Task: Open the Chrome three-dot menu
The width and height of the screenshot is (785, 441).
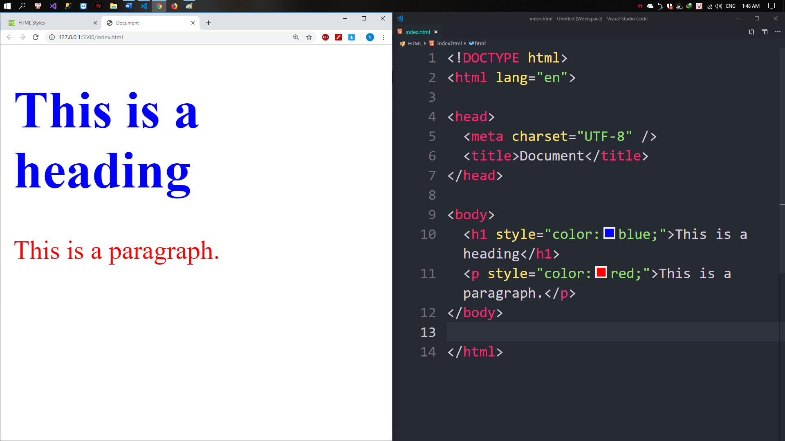Action: click(x=383, y=37)
